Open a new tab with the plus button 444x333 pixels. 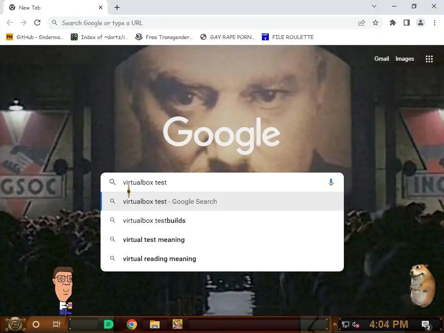[117, 8]
